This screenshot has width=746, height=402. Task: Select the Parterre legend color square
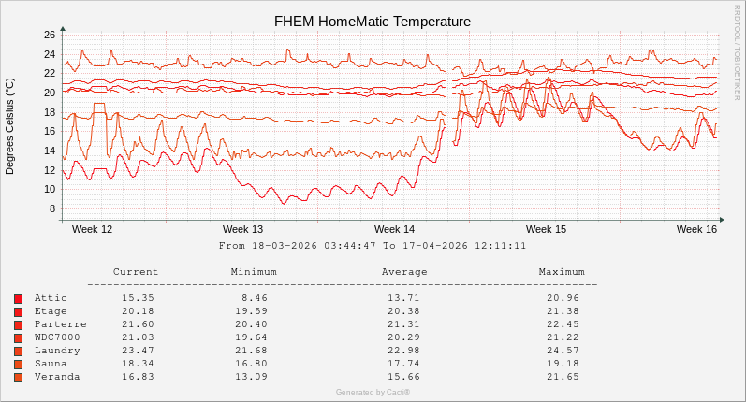coord(18,324)
